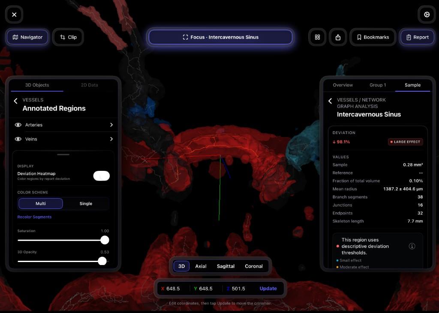
Task: Select the Sample tab
Action: 412,85
